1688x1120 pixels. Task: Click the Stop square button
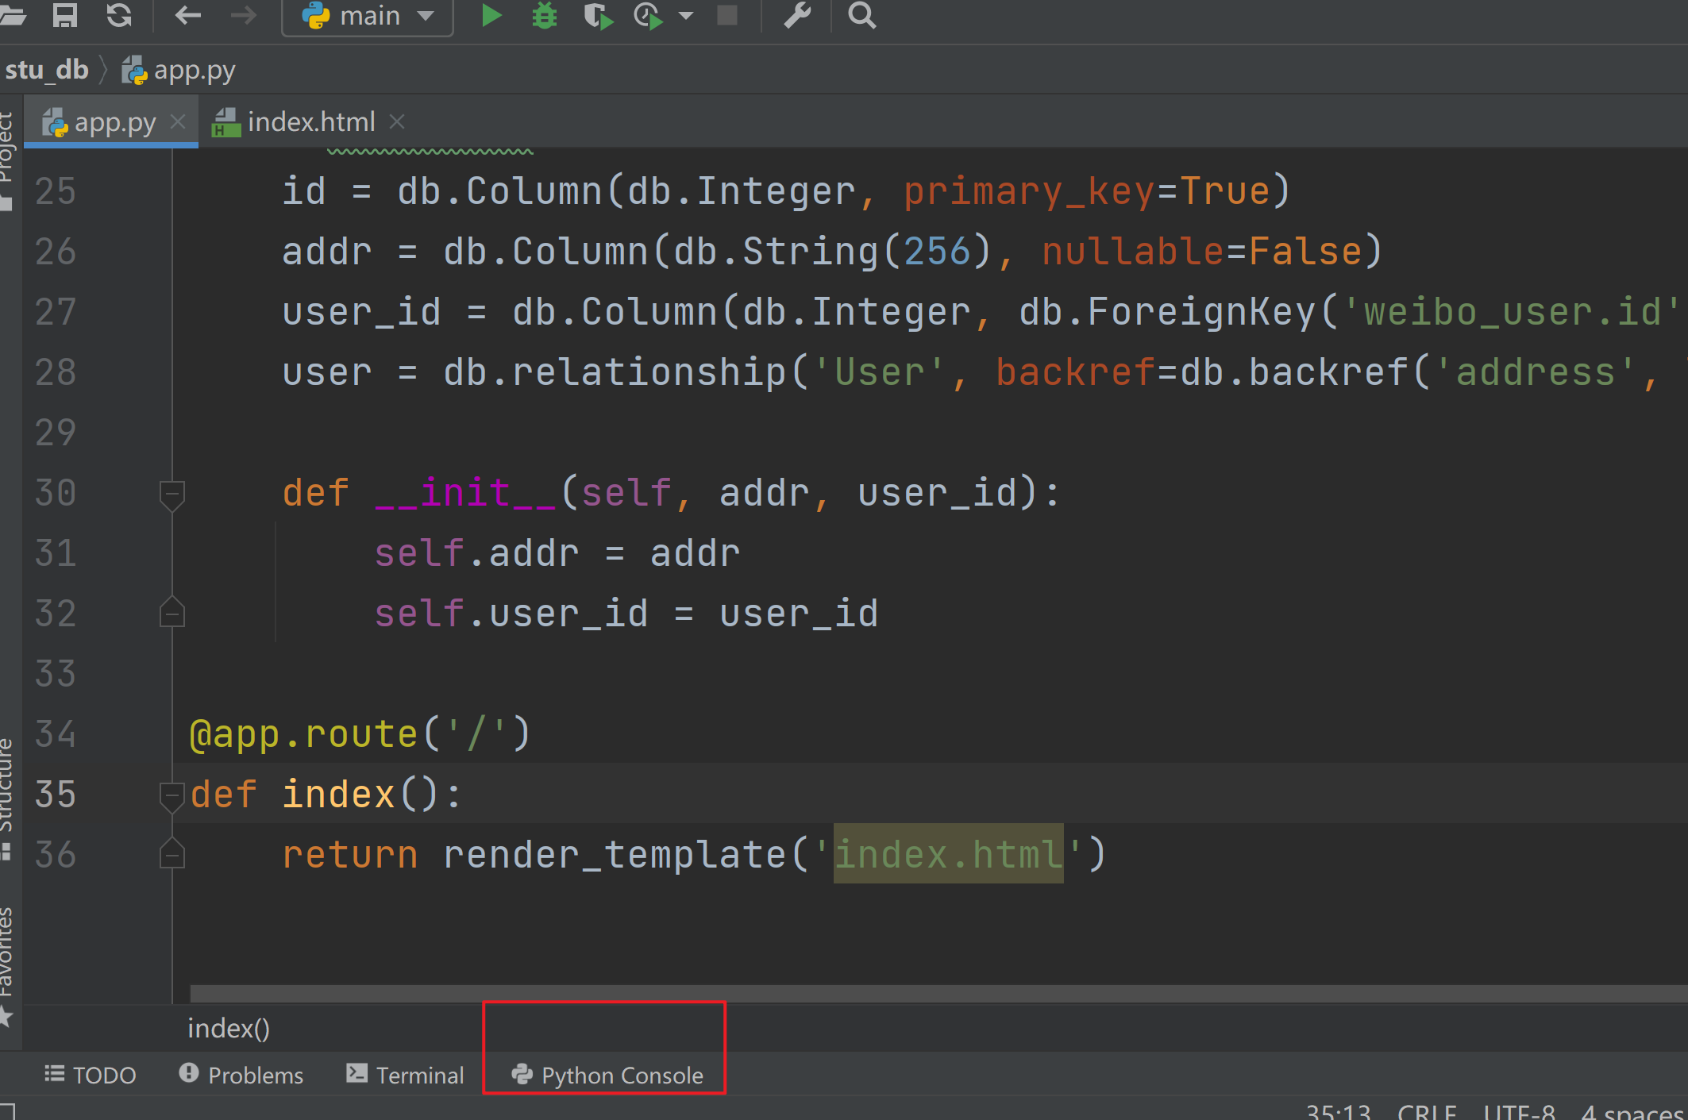727,15
